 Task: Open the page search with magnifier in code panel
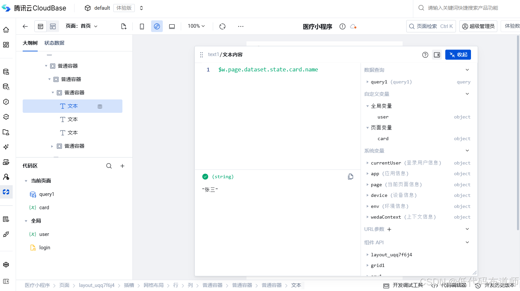click(x=109, y=166)
